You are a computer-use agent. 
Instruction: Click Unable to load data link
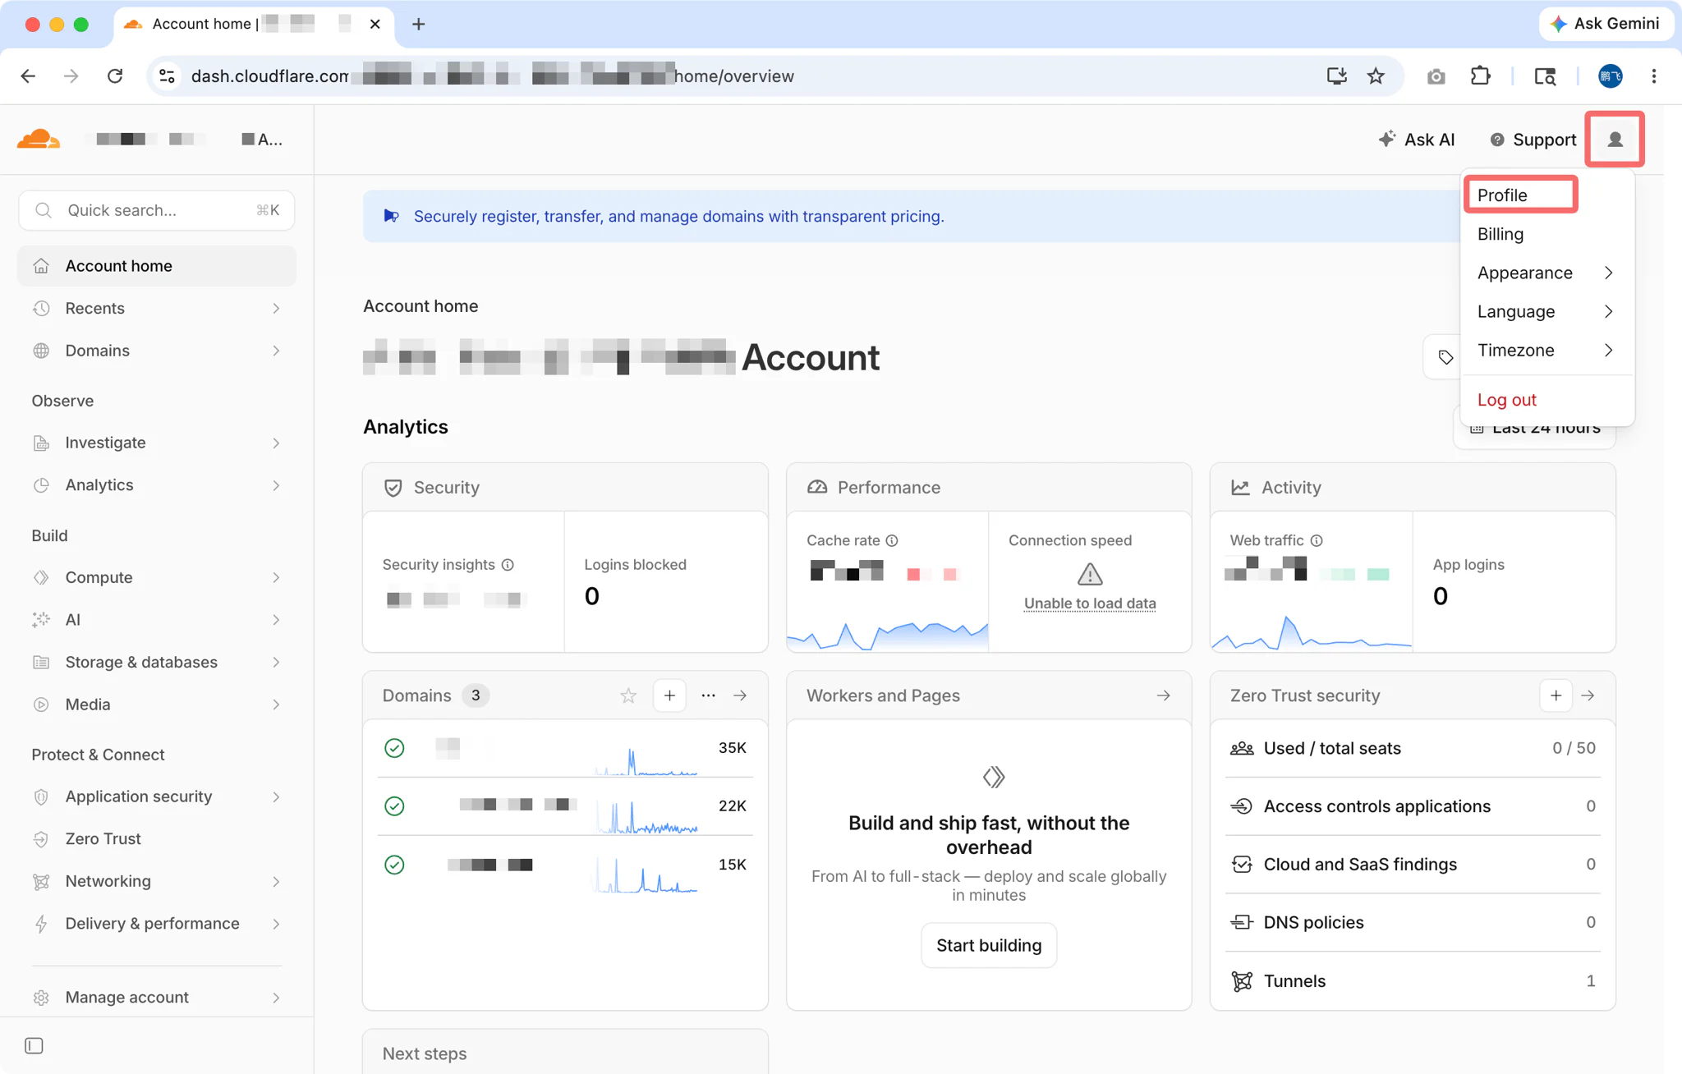click(1090, 603)
